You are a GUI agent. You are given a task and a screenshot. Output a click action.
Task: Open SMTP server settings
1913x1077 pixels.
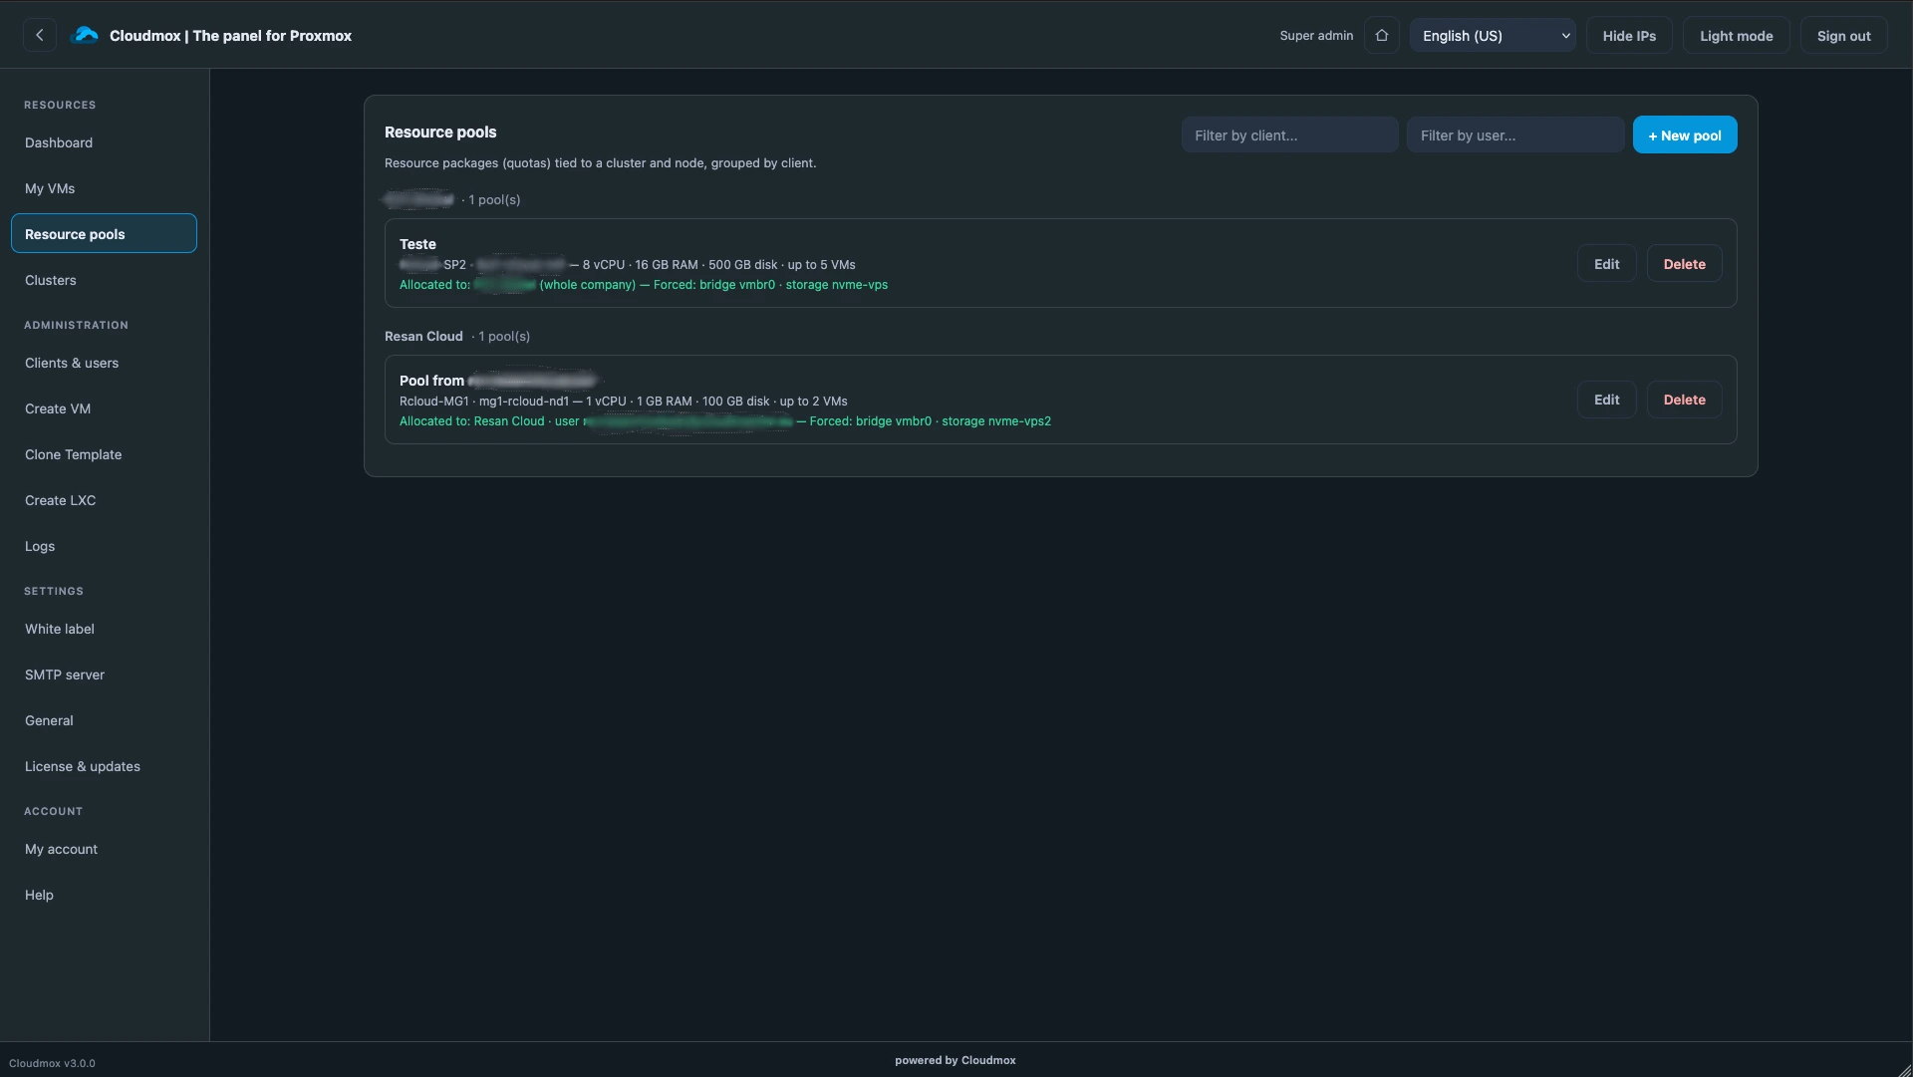pos(104,674)
